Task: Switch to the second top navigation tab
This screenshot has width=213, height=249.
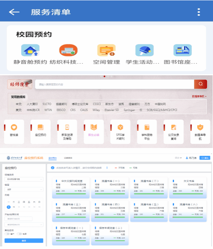Action: (68, 158)
